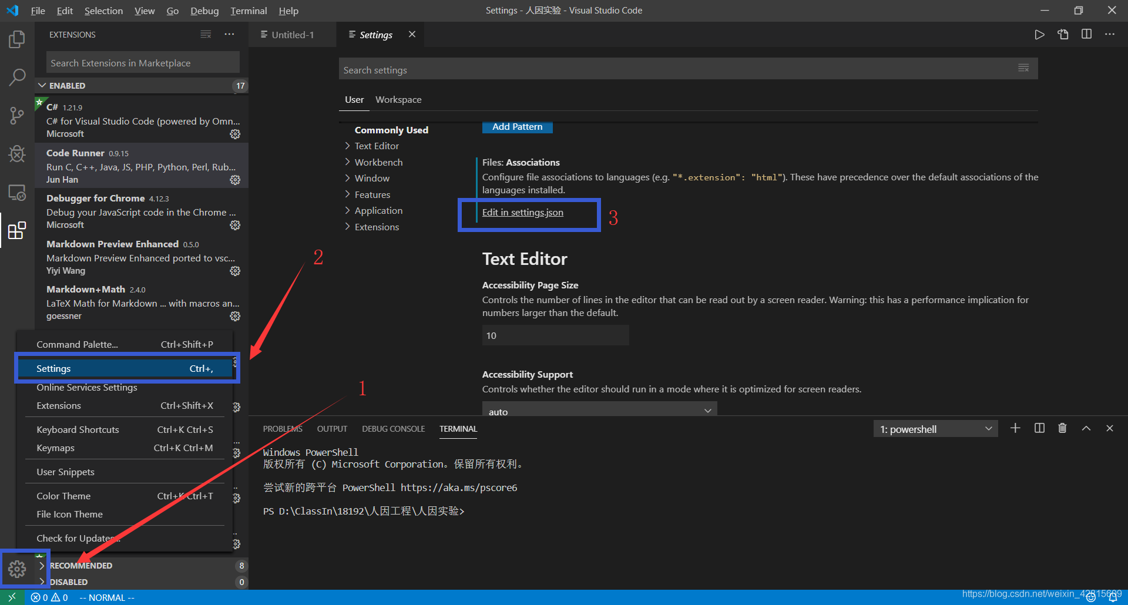This screenshot has height=605, width=1128.
Task: Show the OUTPUT panel tab
Action: point(332,429)
